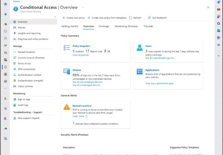This screenshot has height=155, width=223.
Task: Open the briefcase icon in right sidebar
Action: point(218,9)
